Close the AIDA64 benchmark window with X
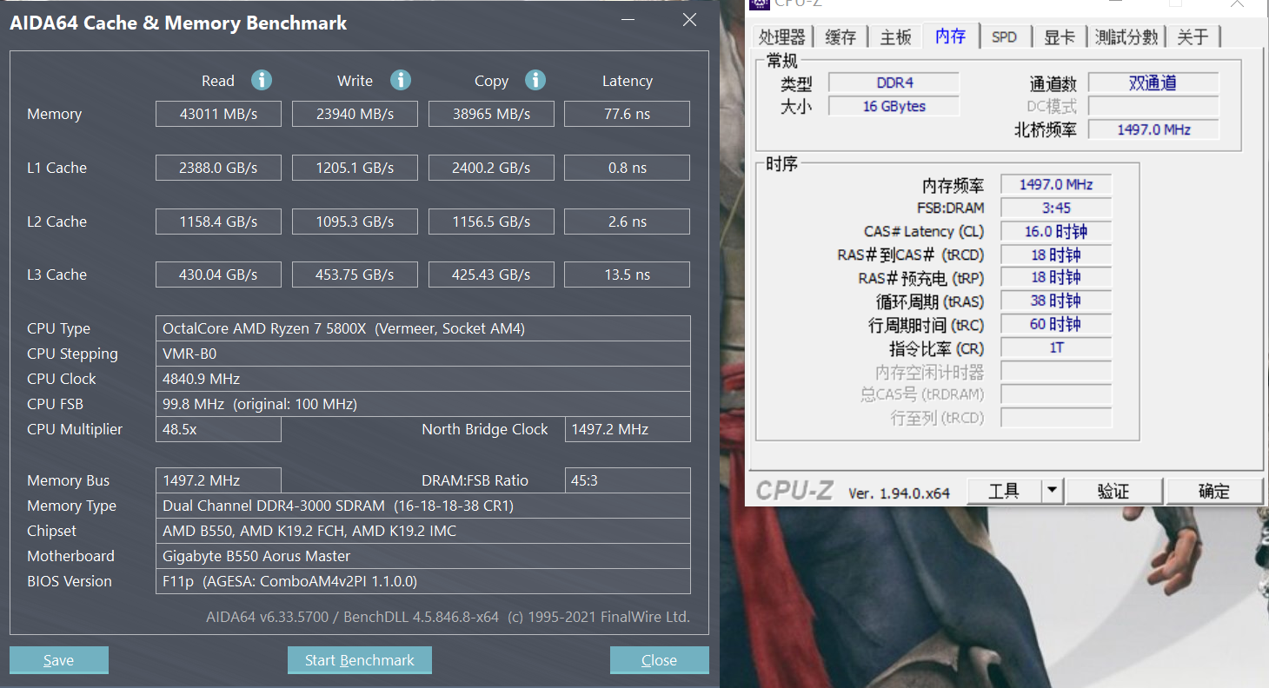 (x=689, y=20)
